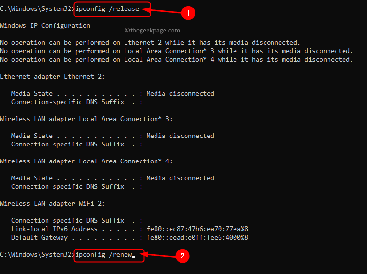Click the No operation message for Connection* 4
Screen dimensions: 367x274
click(x=177, y=60)
